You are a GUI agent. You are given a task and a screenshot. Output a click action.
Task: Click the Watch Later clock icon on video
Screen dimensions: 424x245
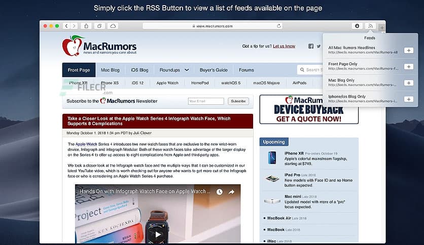(x=219, y=192)
